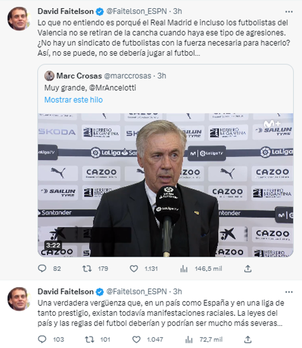Click the verified badge next to David Faitelson
302x348 pixels.
click(x=99, y=11)
